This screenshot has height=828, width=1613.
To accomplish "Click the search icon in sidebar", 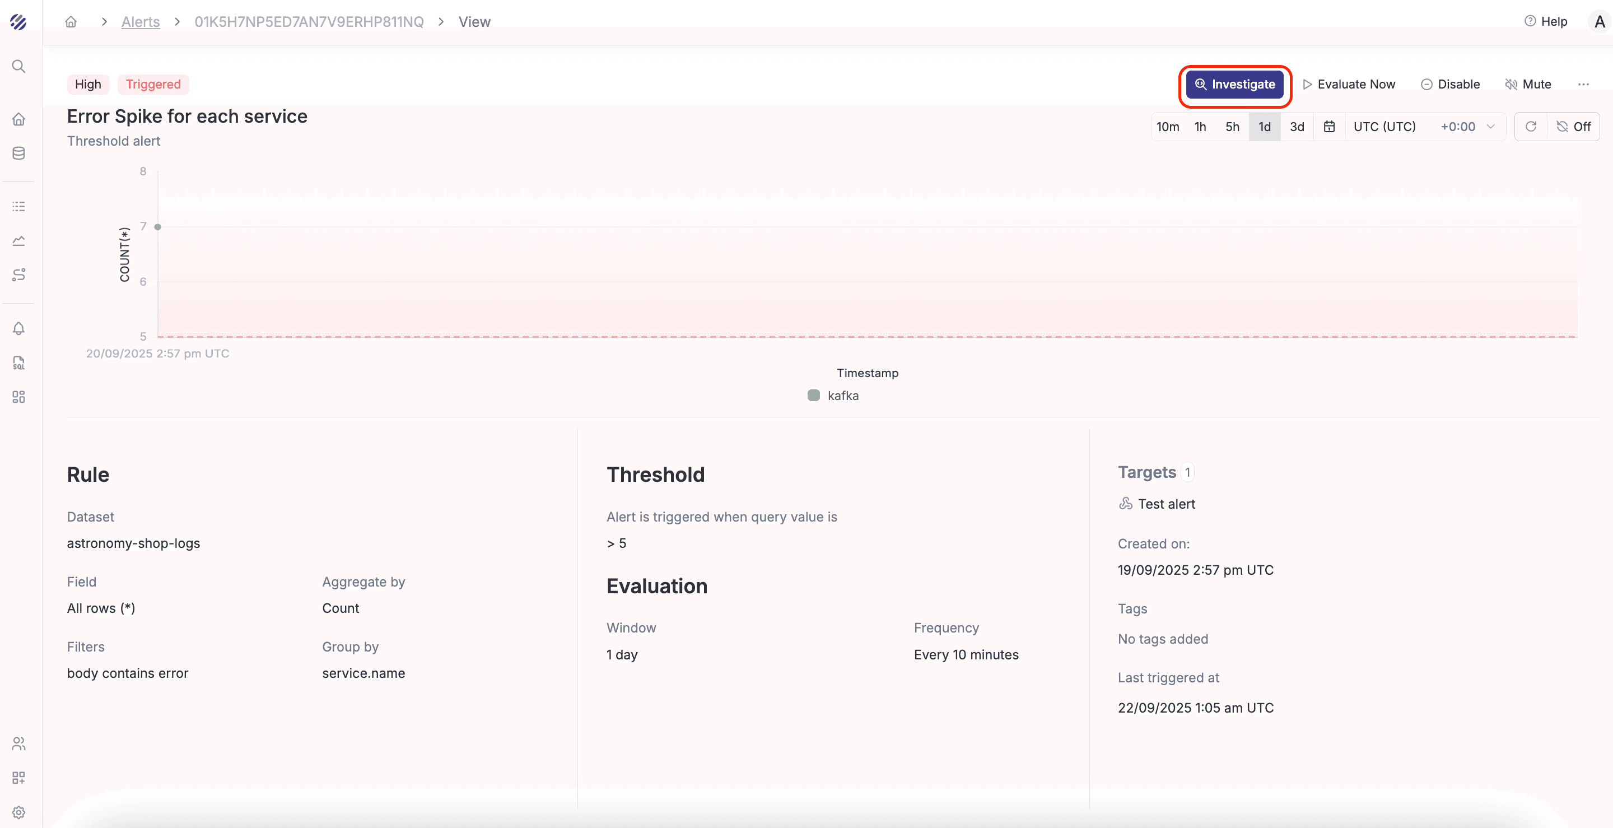I will (x=19, y=67).
